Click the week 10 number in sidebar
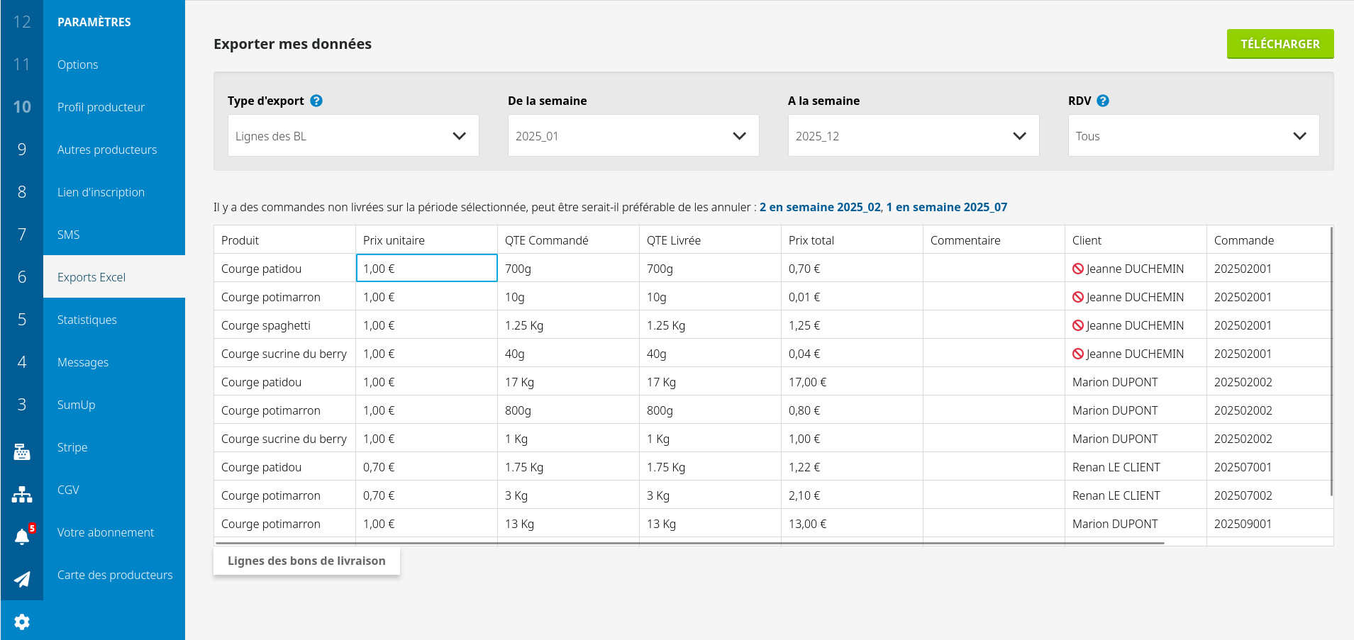The height and width of the screenshot is (640, 1354). 22,107
